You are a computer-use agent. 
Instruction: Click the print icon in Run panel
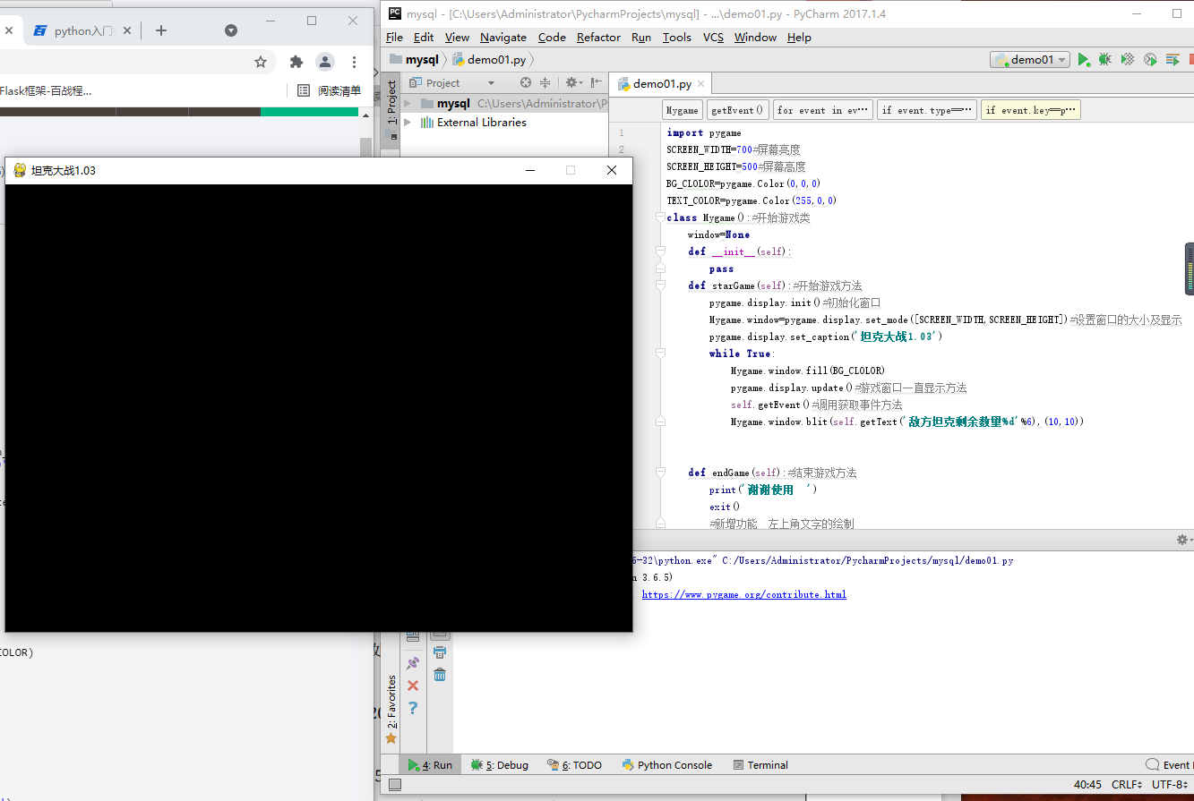(x=440, y=652)
